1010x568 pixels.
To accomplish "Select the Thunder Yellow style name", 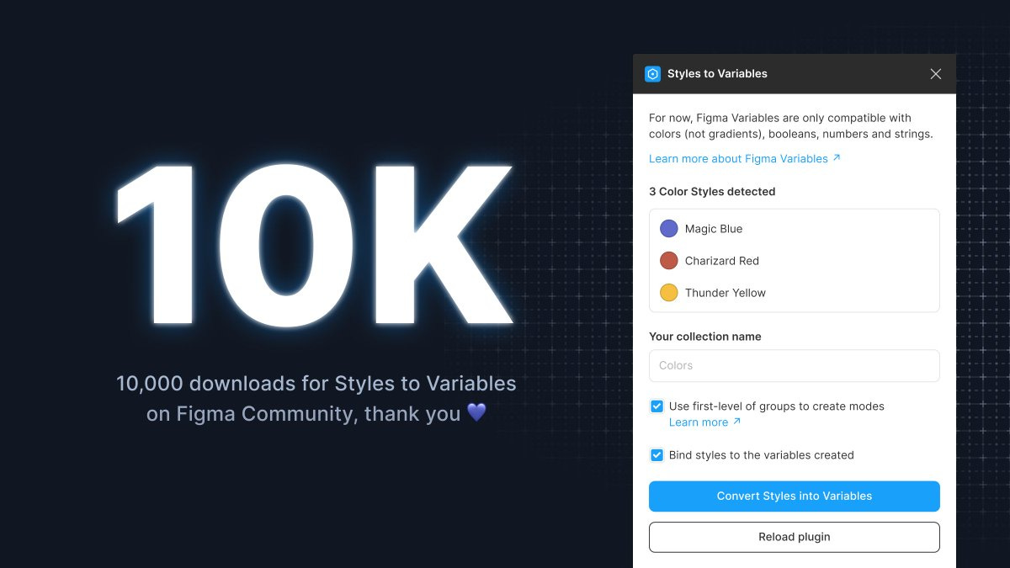I will click(x=726, y=293).
